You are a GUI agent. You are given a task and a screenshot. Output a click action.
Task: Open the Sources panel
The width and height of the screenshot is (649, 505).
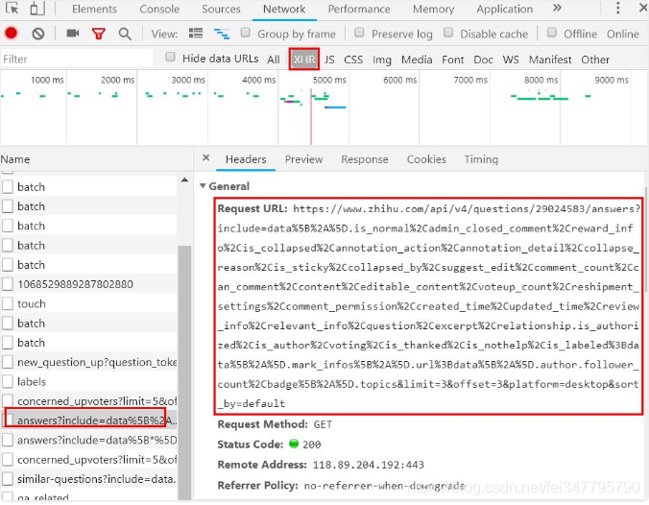221,9
